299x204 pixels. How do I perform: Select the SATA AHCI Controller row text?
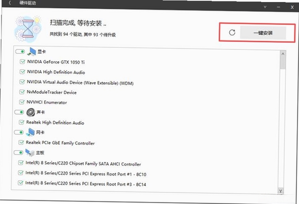coord(83,164)
